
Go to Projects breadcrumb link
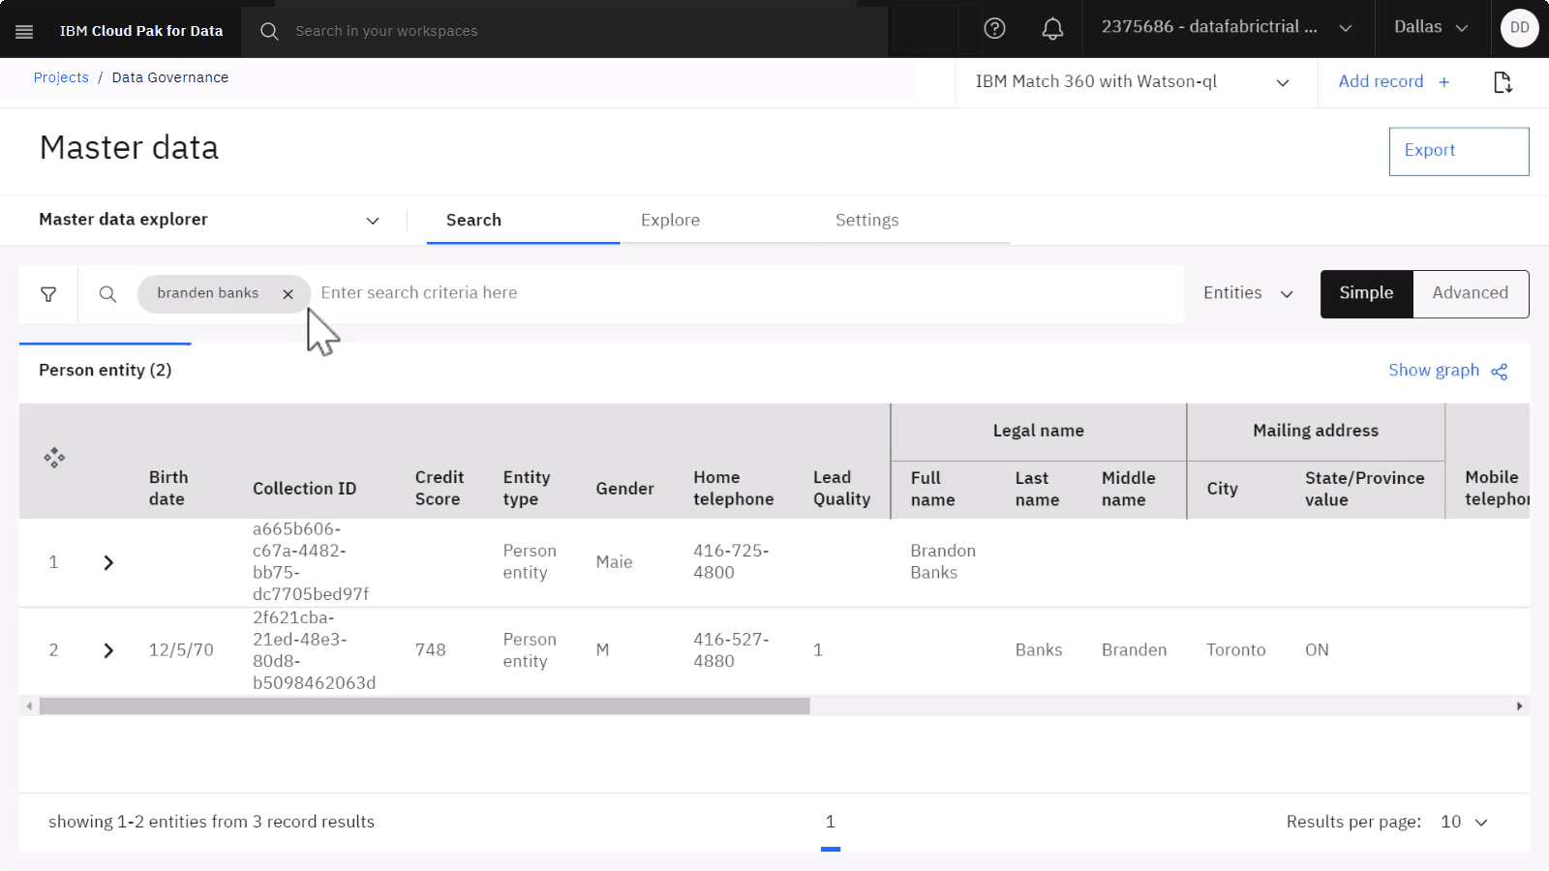tap(61, 77)
